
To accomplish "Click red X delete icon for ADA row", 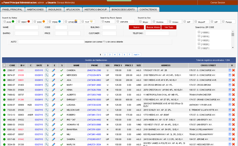I will coord(233,80).
